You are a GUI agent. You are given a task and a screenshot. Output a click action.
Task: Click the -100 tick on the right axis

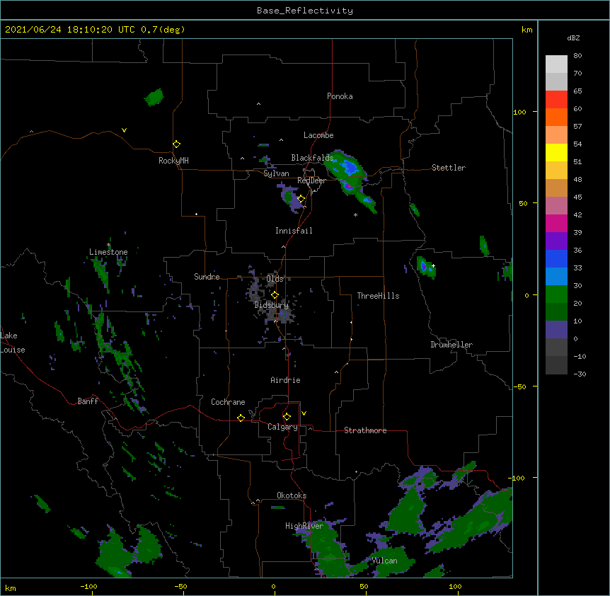(517, 478)
